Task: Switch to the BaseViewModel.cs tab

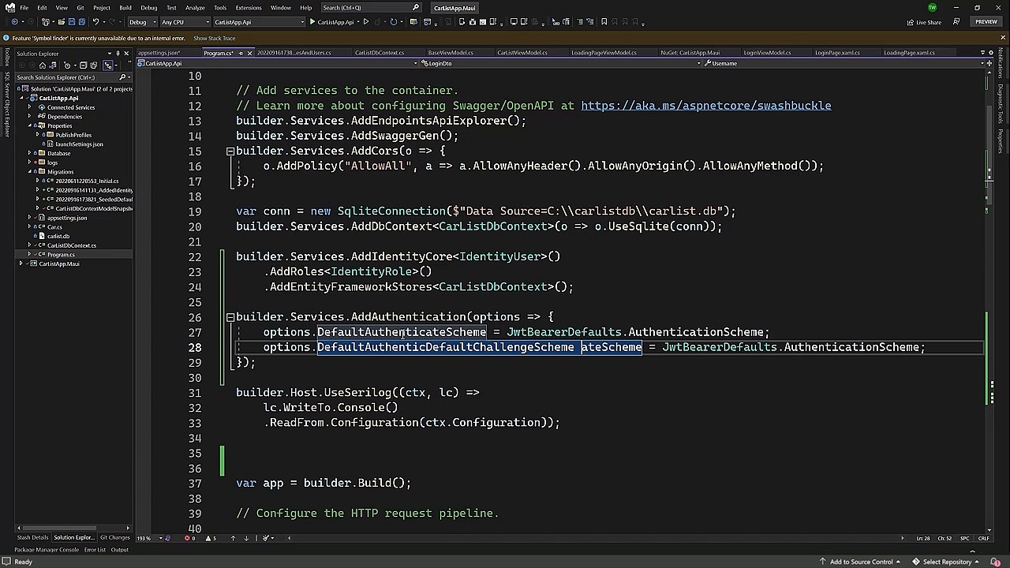Action: pyautogui.click(x=451, y=53)
